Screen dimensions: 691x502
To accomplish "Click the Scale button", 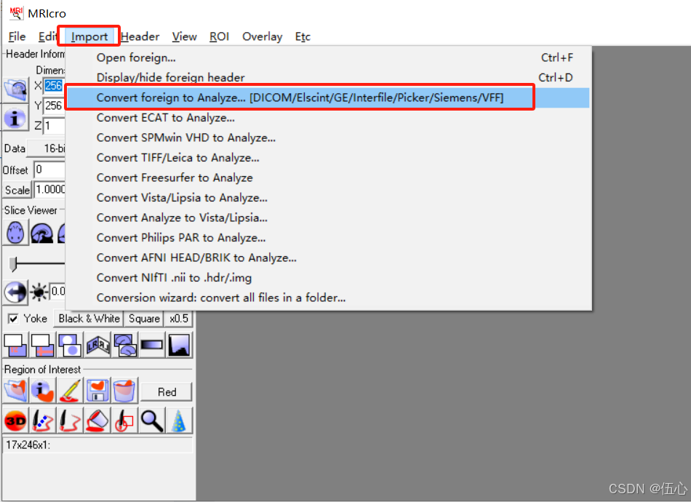I will (x=17, y=191).
